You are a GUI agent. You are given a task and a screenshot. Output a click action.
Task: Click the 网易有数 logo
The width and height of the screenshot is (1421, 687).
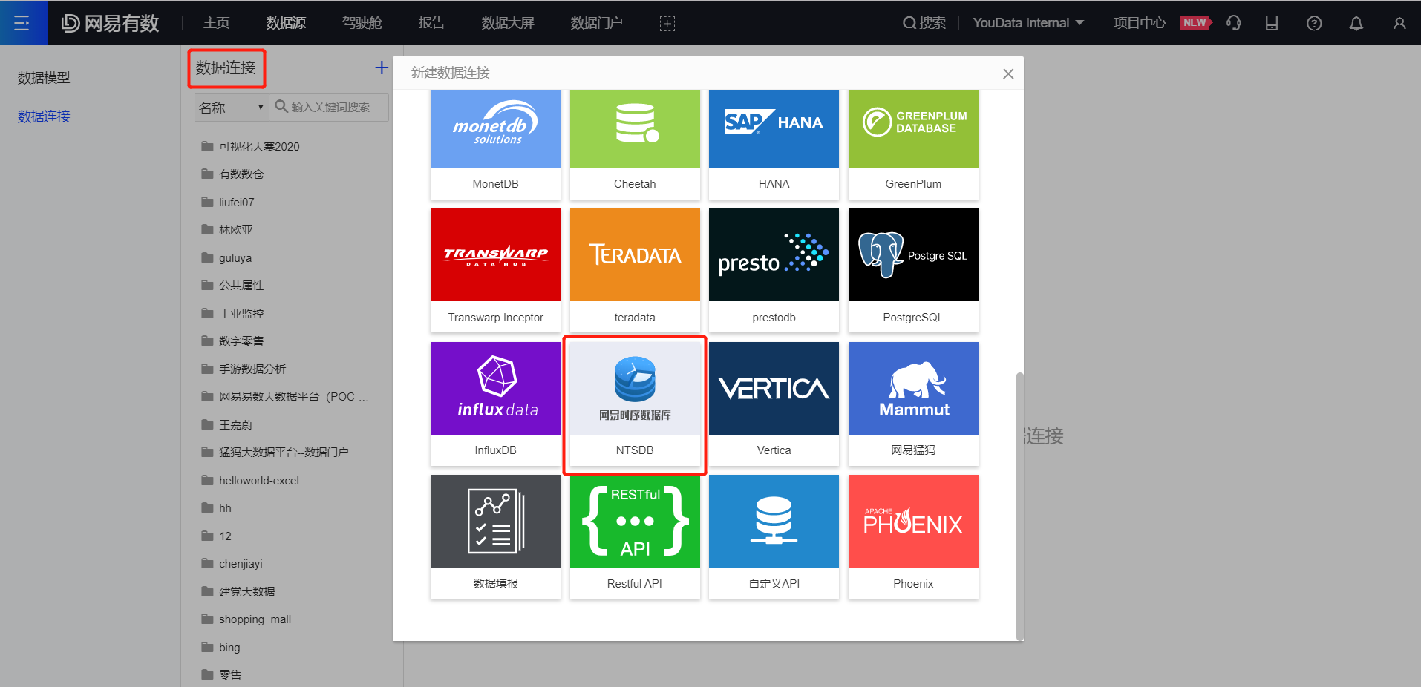coord(110,23)
